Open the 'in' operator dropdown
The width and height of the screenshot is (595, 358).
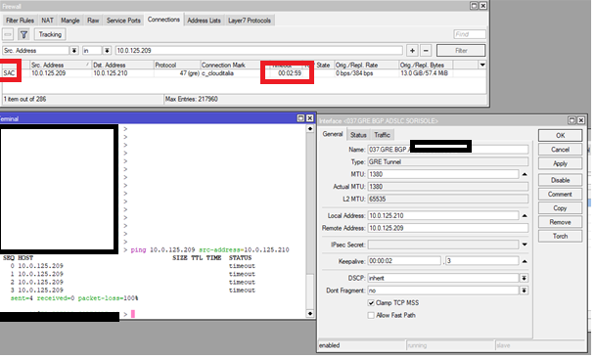point(107,51)
